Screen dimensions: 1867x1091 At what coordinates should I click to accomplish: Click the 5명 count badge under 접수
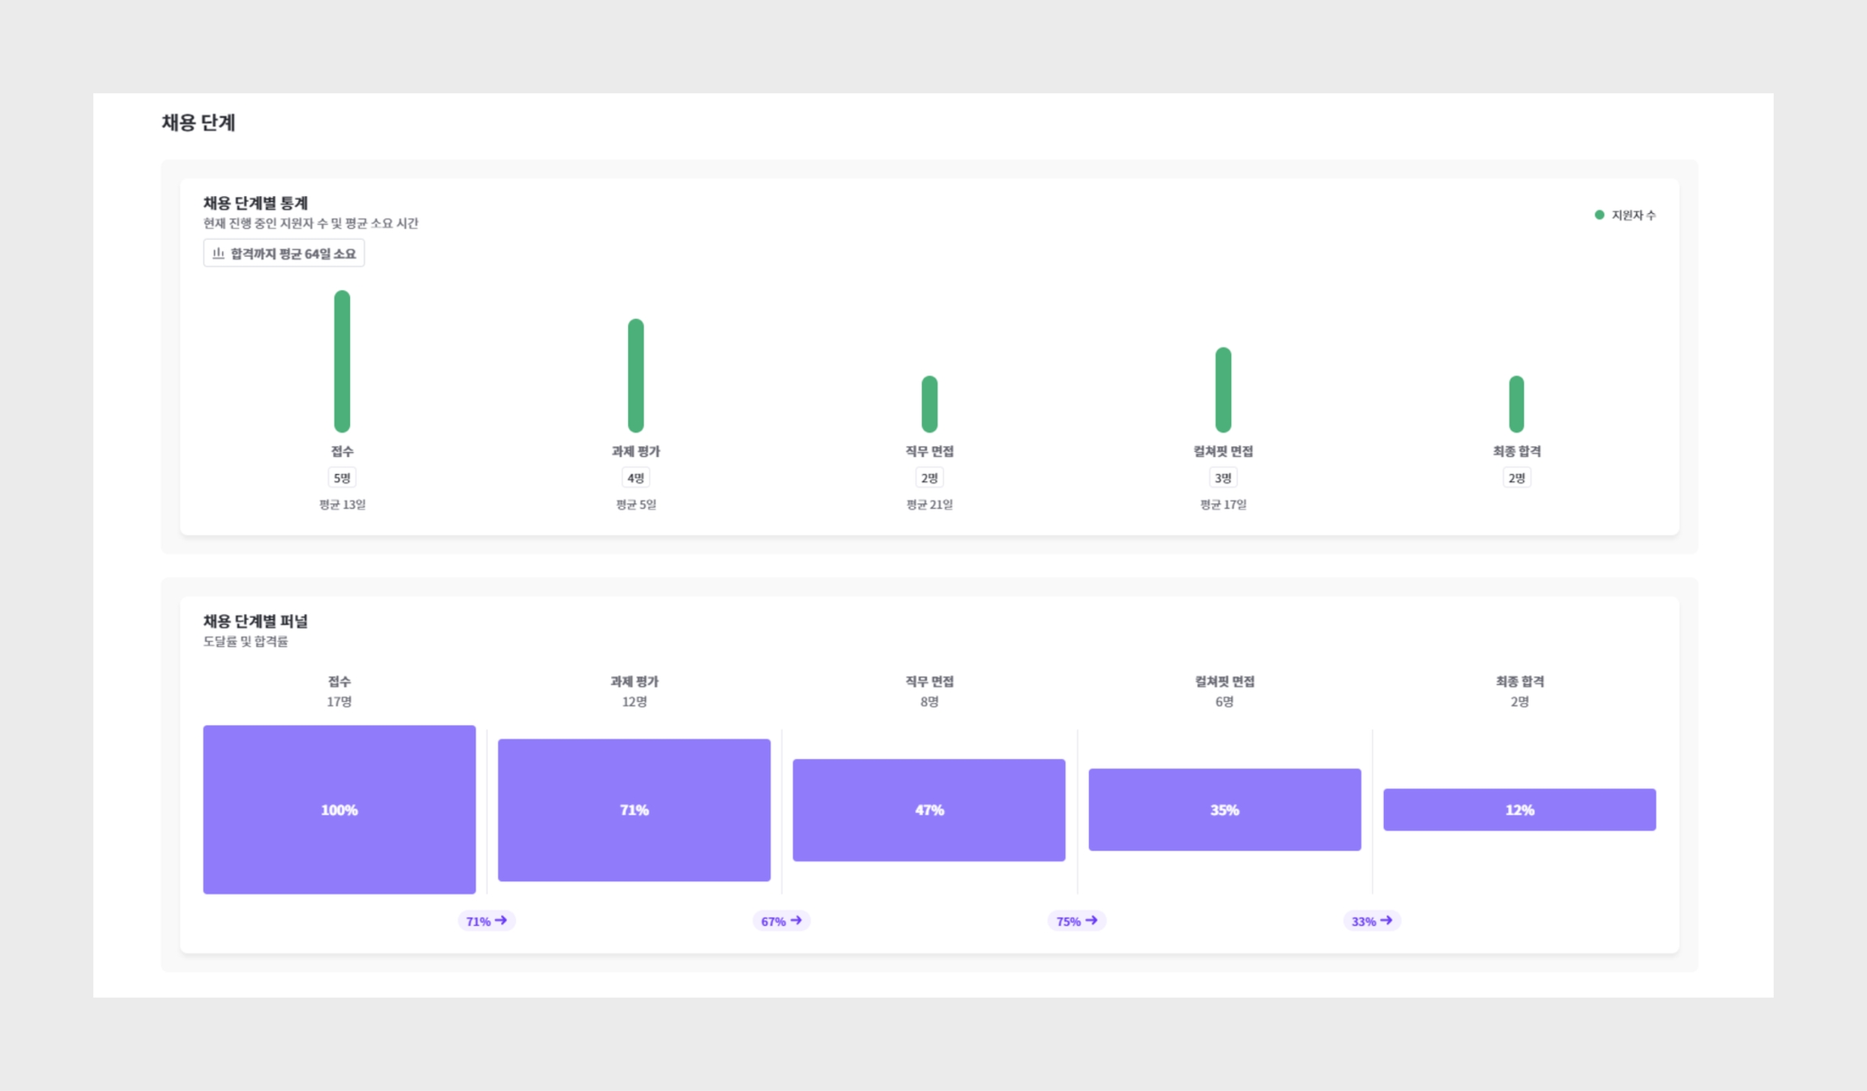[342, 478]
